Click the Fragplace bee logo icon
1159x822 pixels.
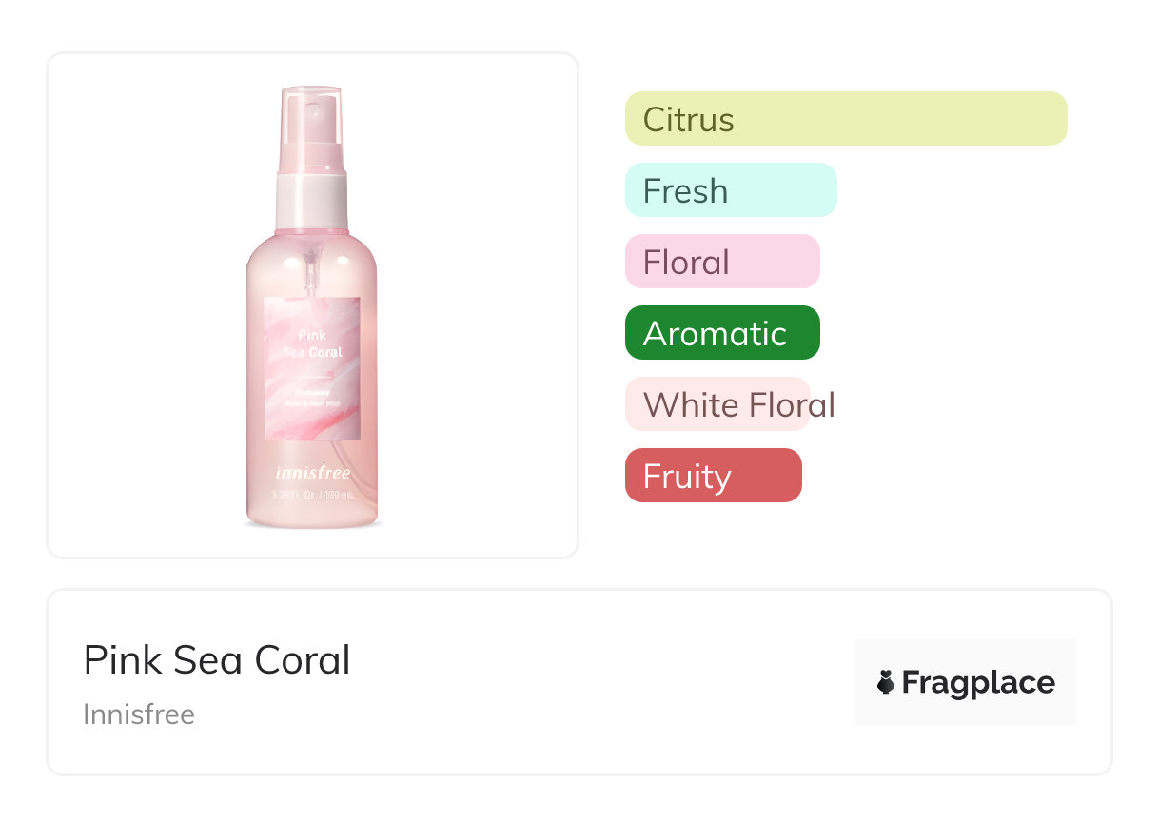click(886, 682)
